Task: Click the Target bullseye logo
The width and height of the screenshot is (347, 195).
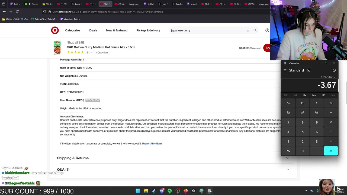Action: (x=55, y=30)
